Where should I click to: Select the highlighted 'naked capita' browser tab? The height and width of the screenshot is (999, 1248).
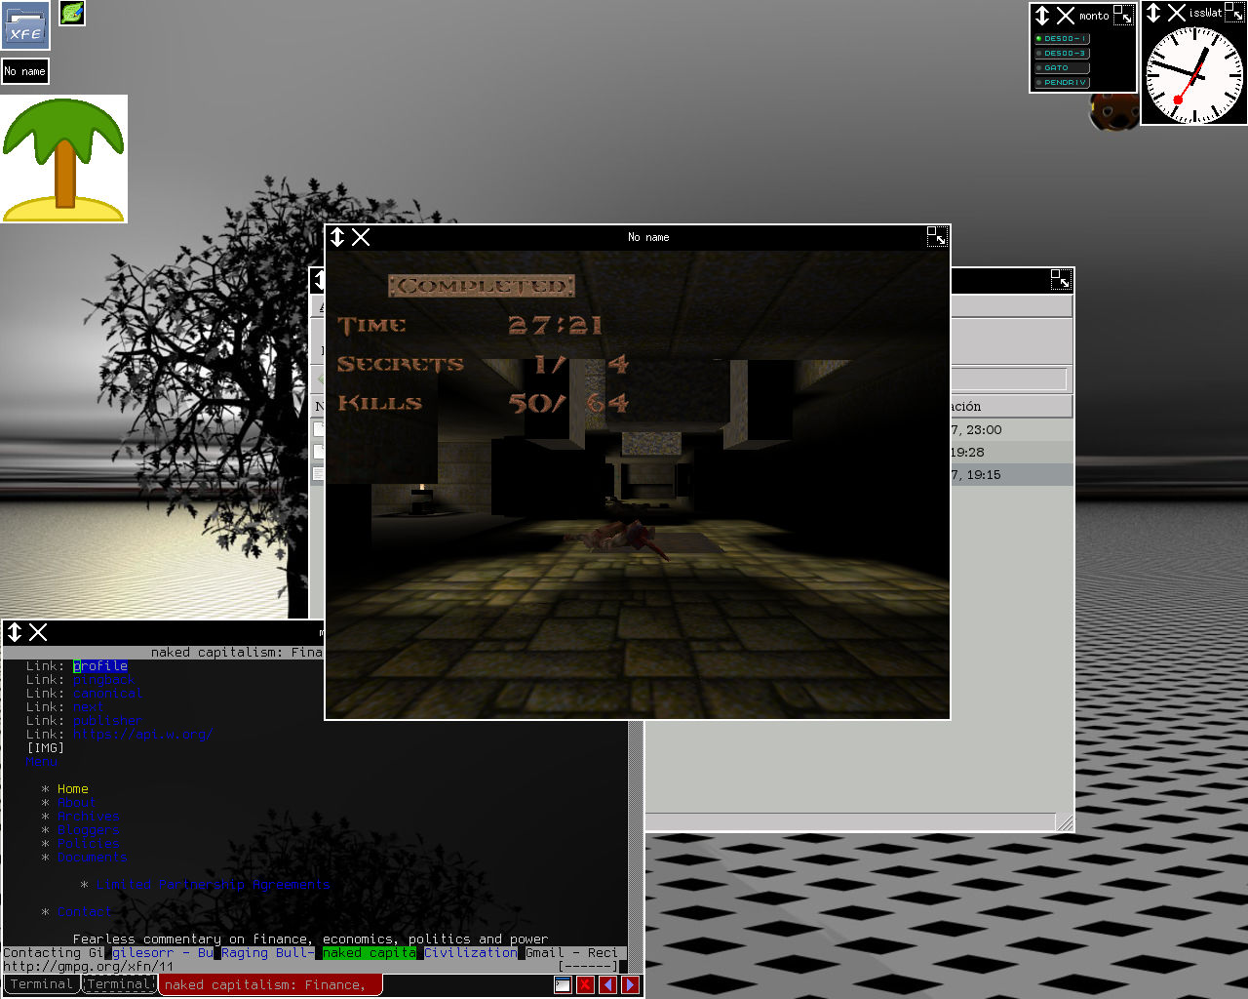point(370,953)
